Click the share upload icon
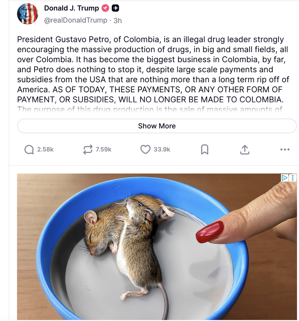This screenshot has width=299, height=321. click(x=245, y=150)
